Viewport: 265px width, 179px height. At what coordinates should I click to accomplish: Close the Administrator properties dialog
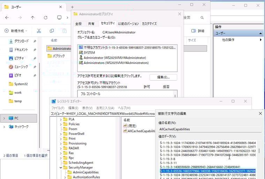click(x=180, y=14)
